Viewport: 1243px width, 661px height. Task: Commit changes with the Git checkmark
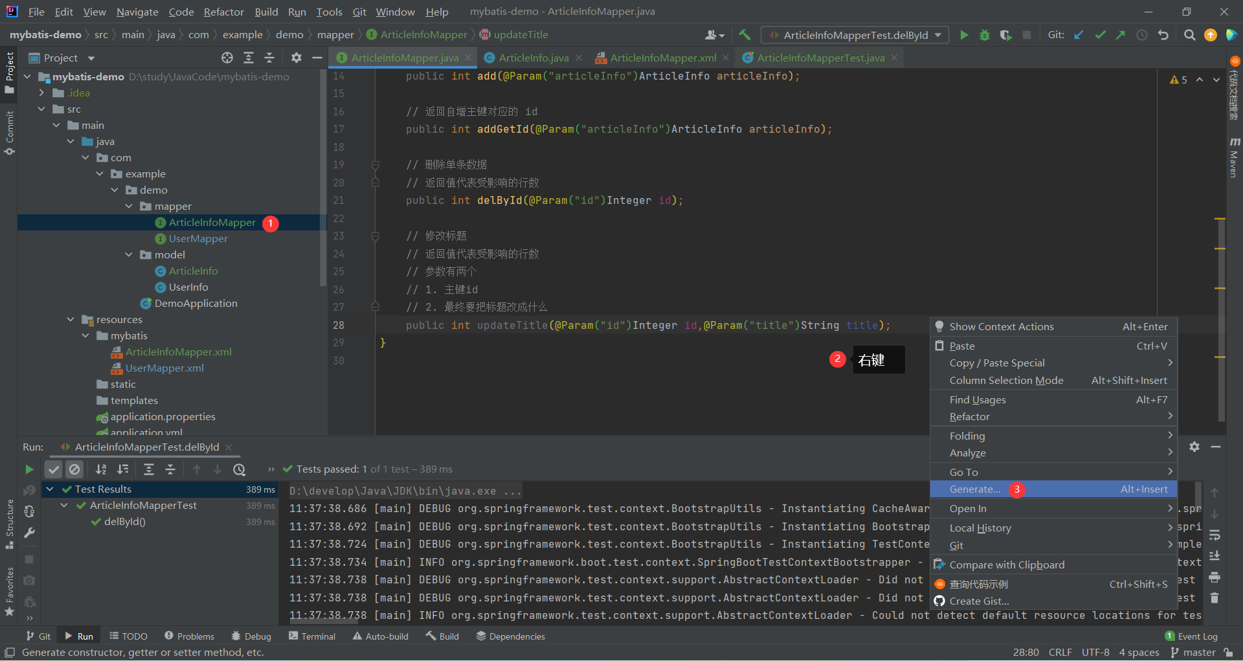[x=1100, y=35]
